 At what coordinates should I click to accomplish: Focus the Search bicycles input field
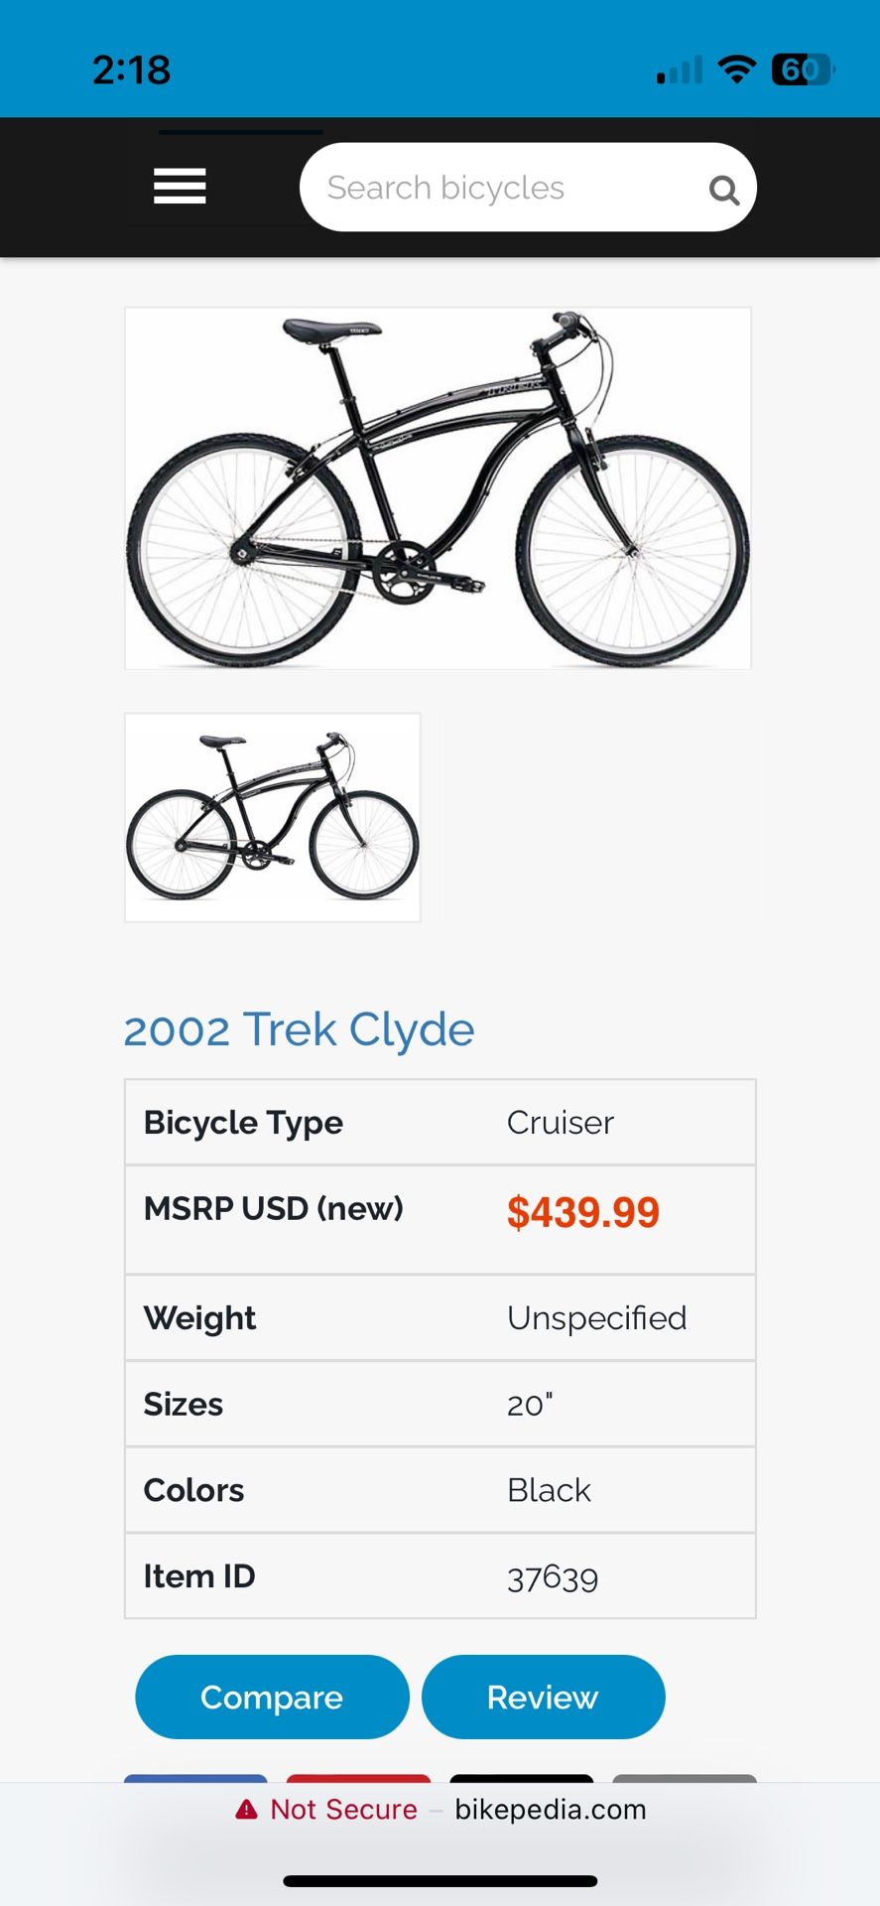point(528,188)
